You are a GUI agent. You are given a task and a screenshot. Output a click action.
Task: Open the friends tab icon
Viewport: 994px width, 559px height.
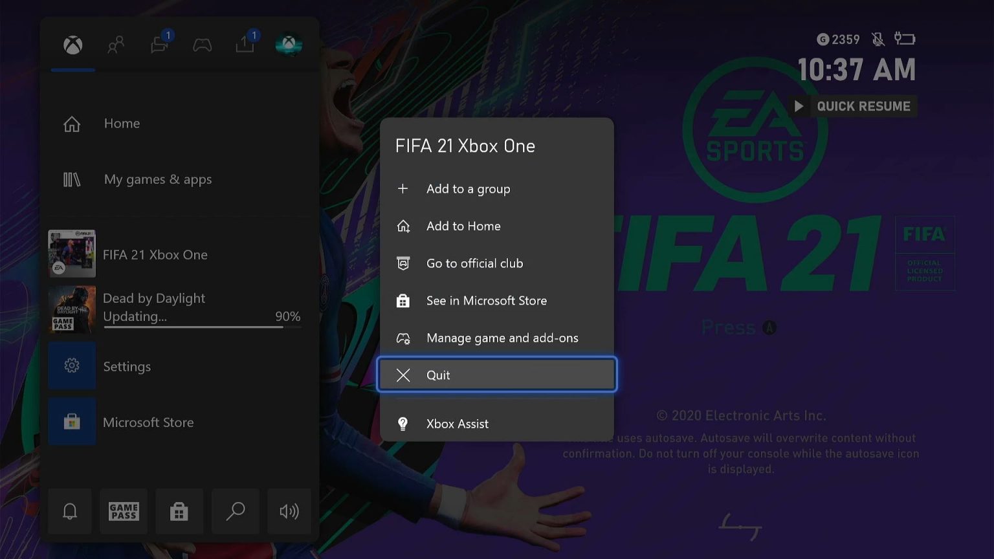116,45
